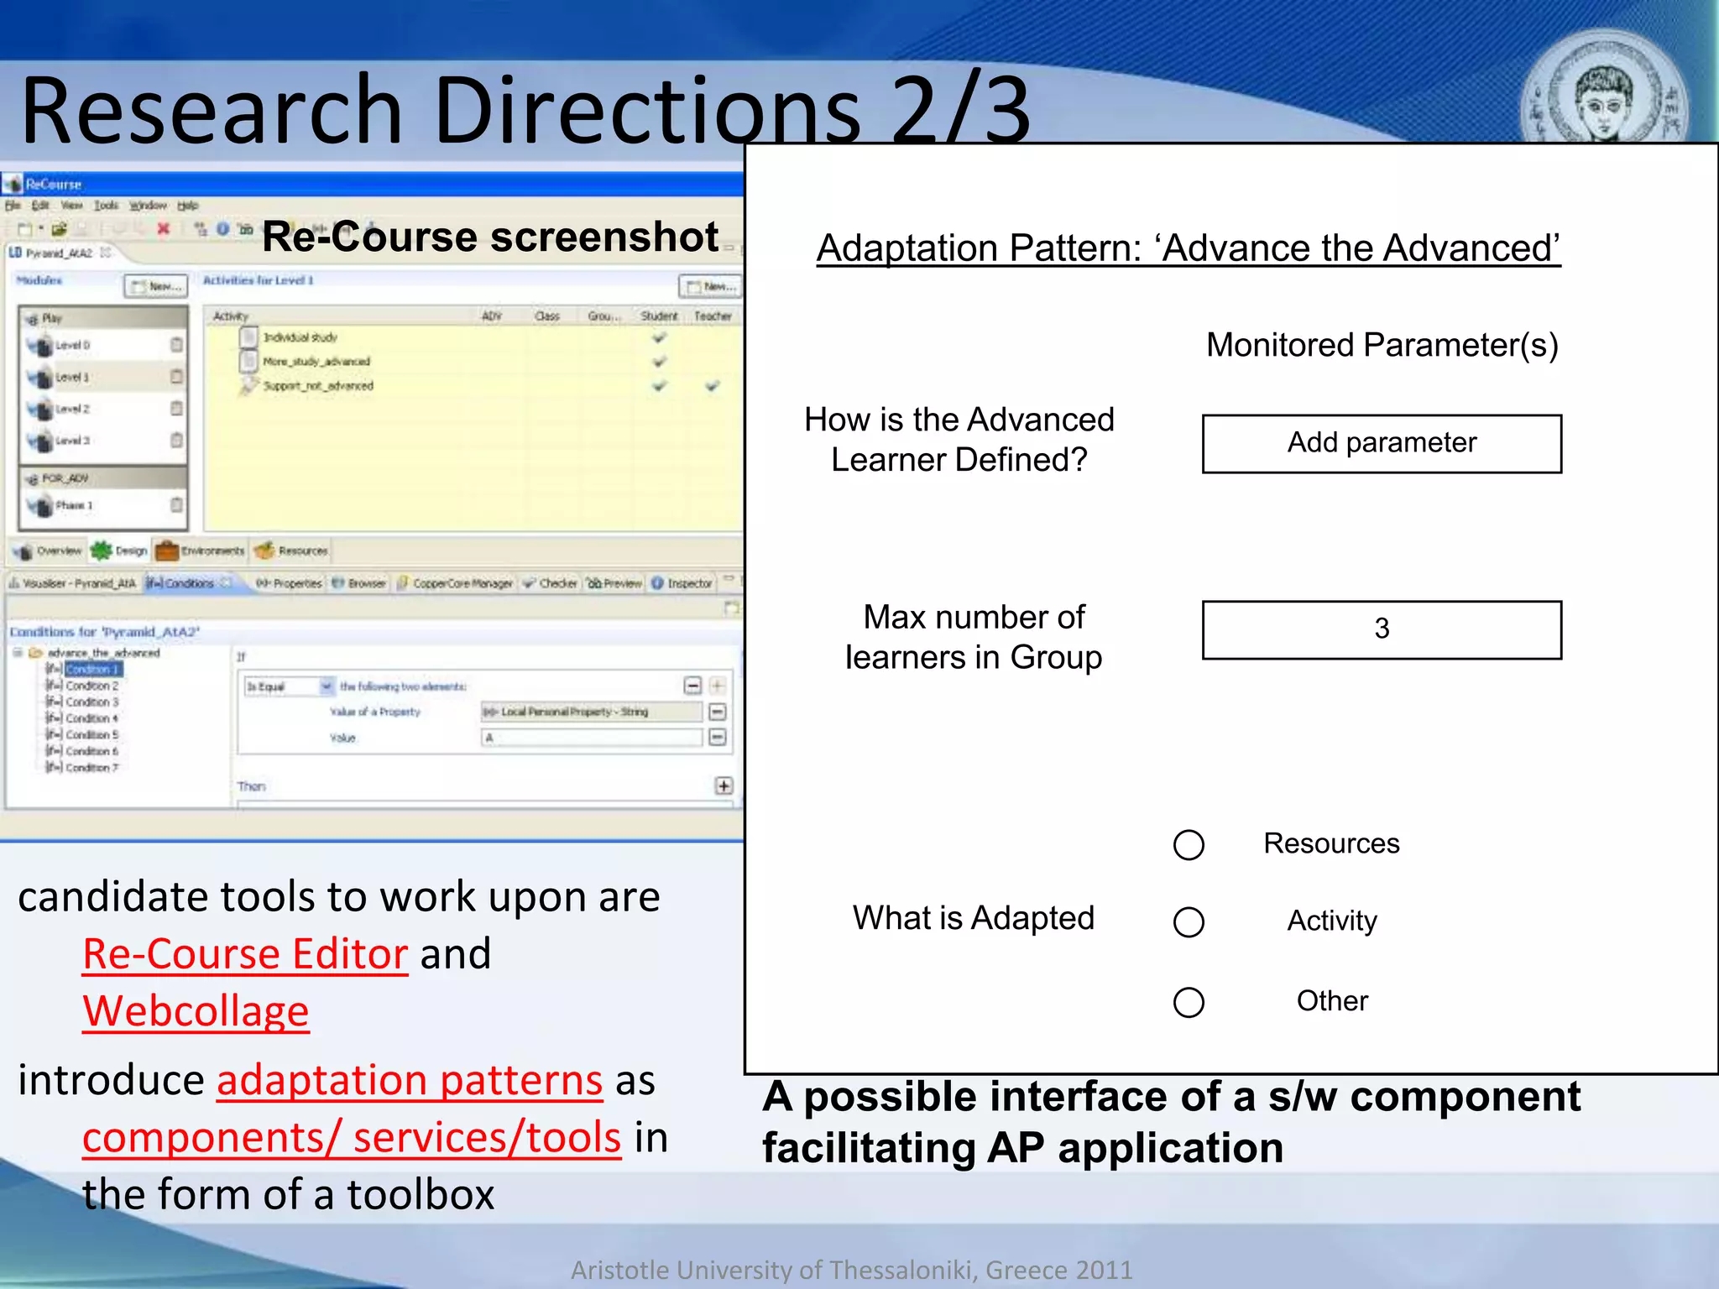Toggle Student checkmark for Individual study

point(660,337)
